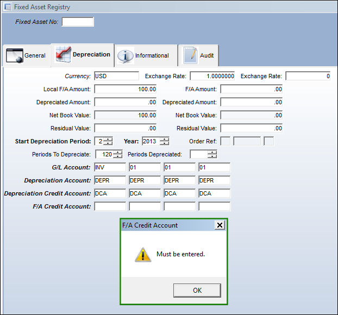Click the first empty F/A Credit Account field
Image resolution: width=338 pixels, height=315 pixels.
tap(110, 206)
